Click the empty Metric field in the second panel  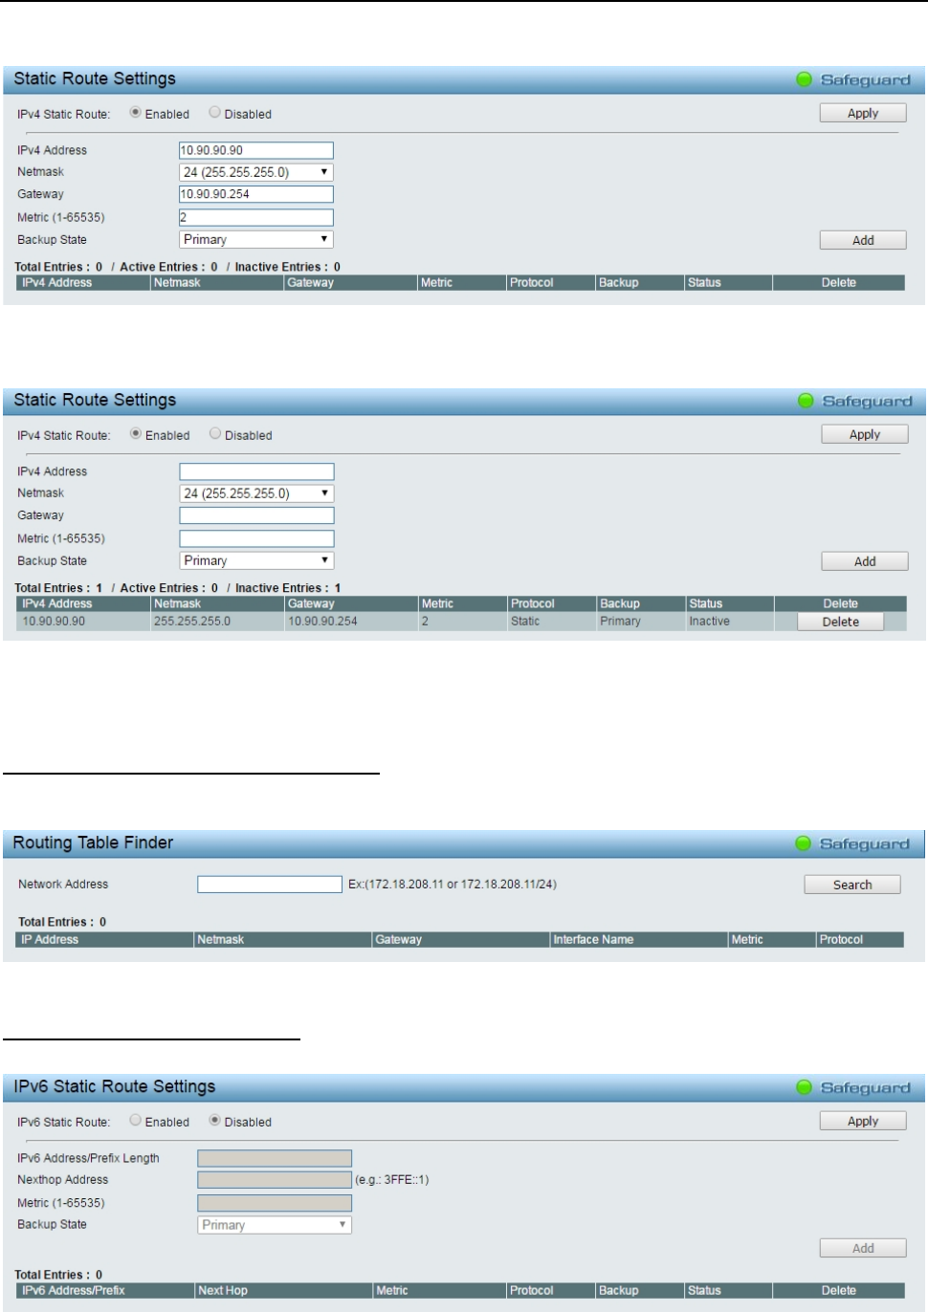[x=256, y=538]
